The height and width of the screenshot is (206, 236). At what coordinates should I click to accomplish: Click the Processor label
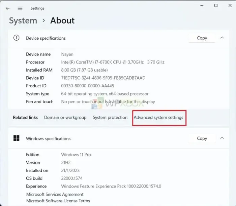click(35, 62)
